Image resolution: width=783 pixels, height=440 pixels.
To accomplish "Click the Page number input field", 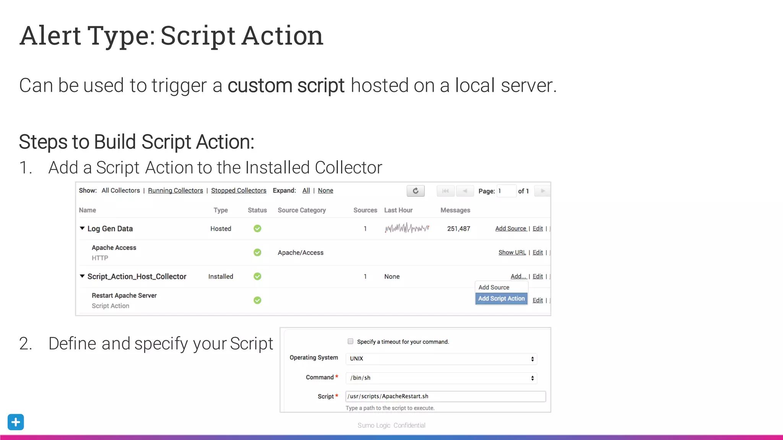I will click(506, 191).
